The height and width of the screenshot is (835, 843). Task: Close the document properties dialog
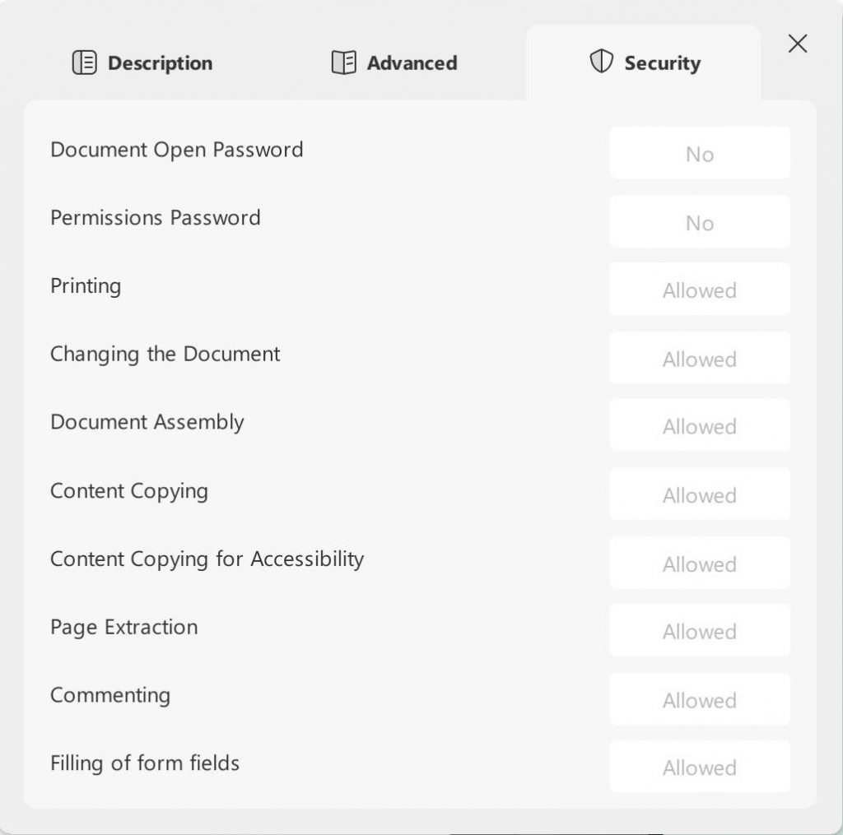pos(796,44)
